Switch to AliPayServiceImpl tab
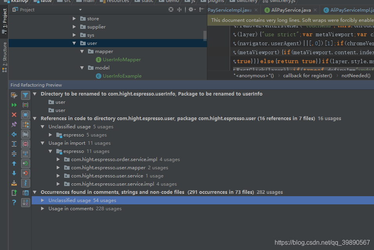 [349, 10]
